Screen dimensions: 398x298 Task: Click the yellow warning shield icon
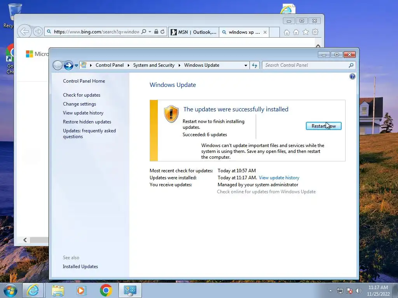(171, 114)
